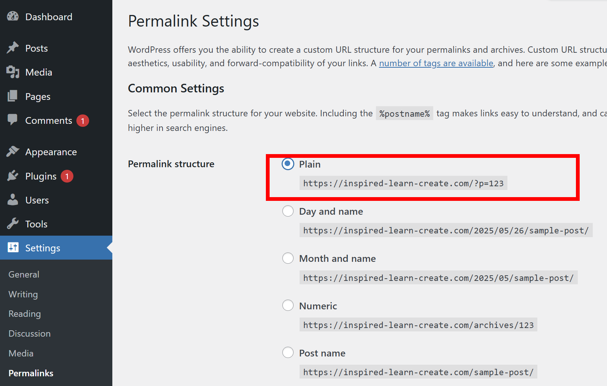Click the Dashboard gauge icon

pos(13,16)
